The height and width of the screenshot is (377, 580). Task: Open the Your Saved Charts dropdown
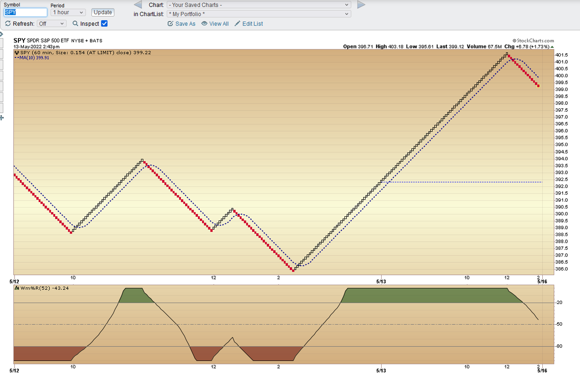[x=259, y=5]
